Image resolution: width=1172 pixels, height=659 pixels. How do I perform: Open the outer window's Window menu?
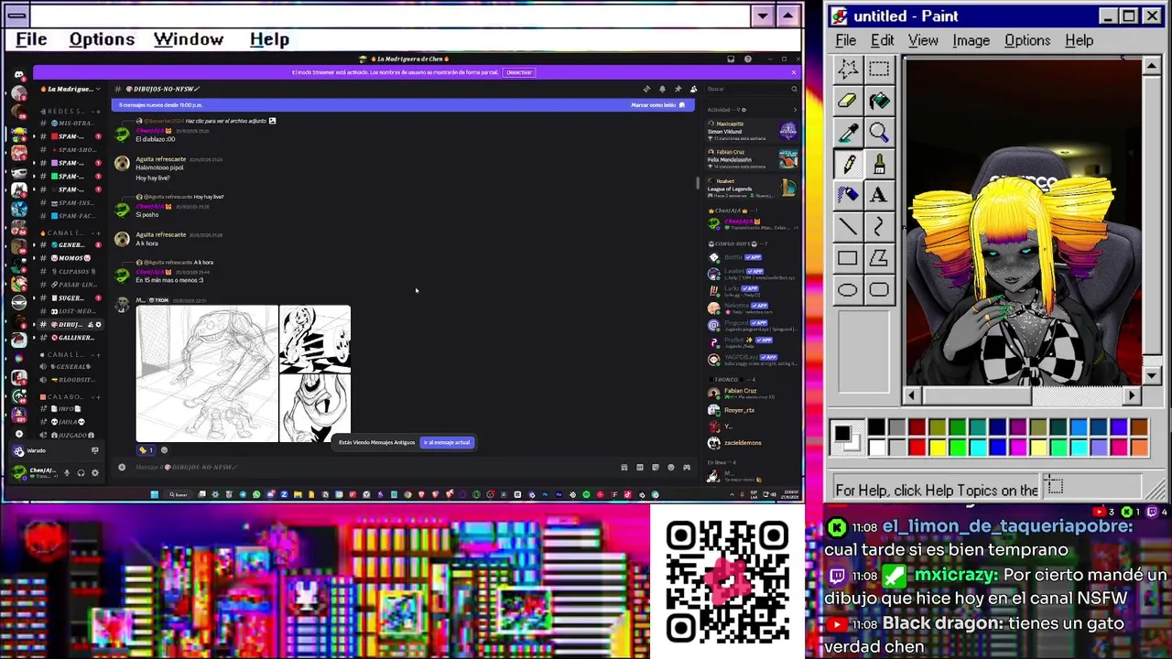click(189, 39)
